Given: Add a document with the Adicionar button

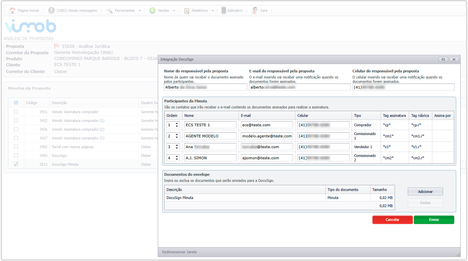Looking at the screenshot, I should coord(425,192).
